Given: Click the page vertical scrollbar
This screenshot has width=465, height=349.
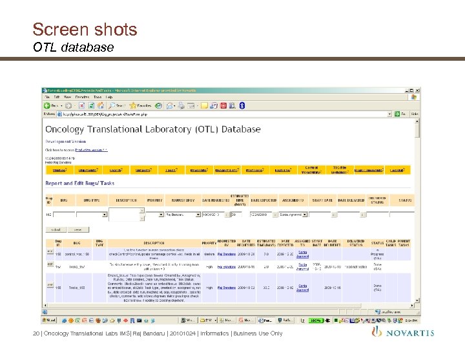Looking at the screenshot, I should (417, 211).
